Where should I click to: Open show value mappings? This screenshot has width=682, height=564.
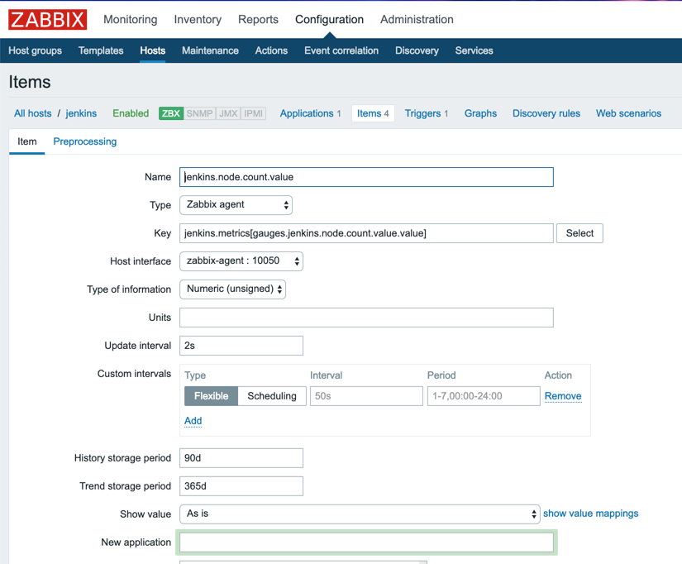[x=590, y=513]
